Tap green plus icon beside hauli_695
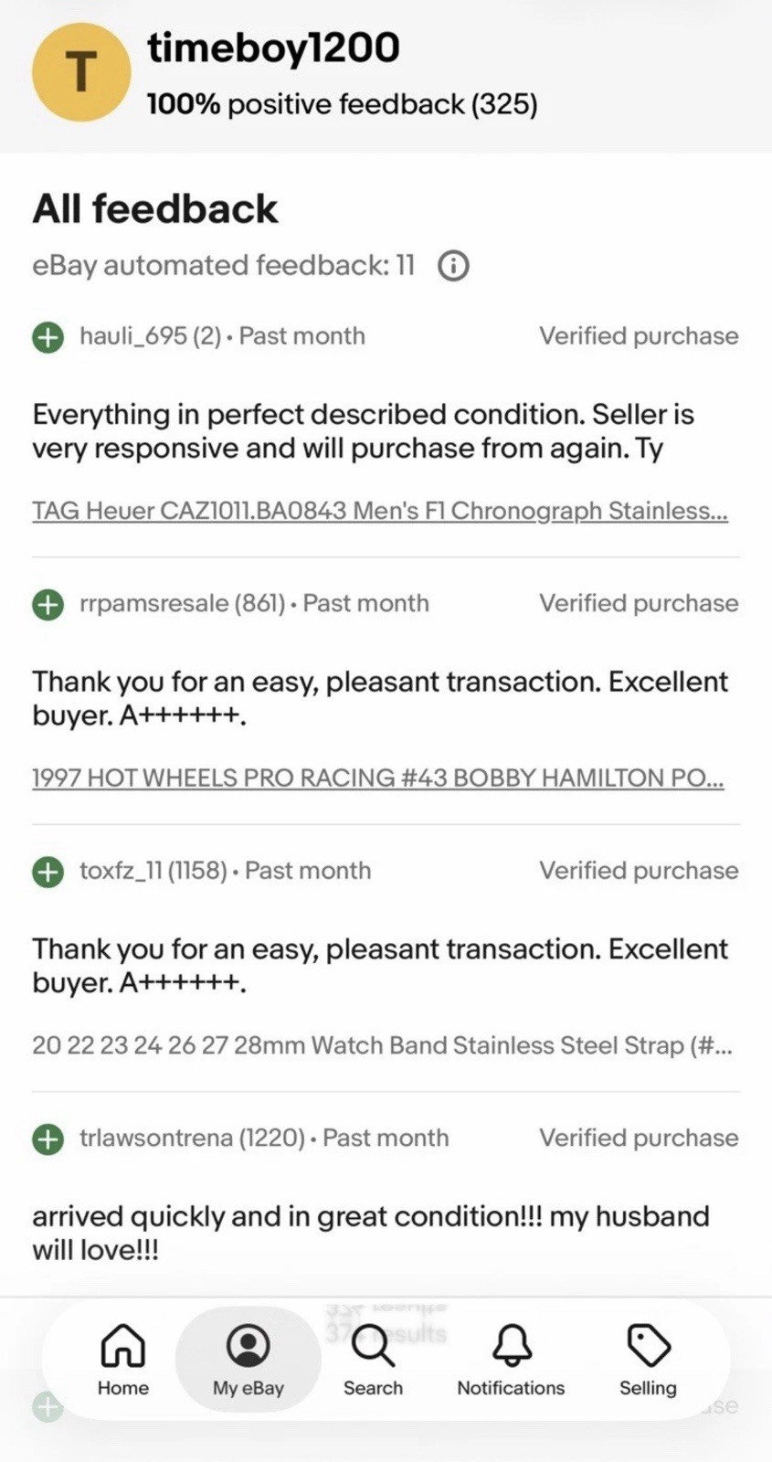 pos(48,337)
